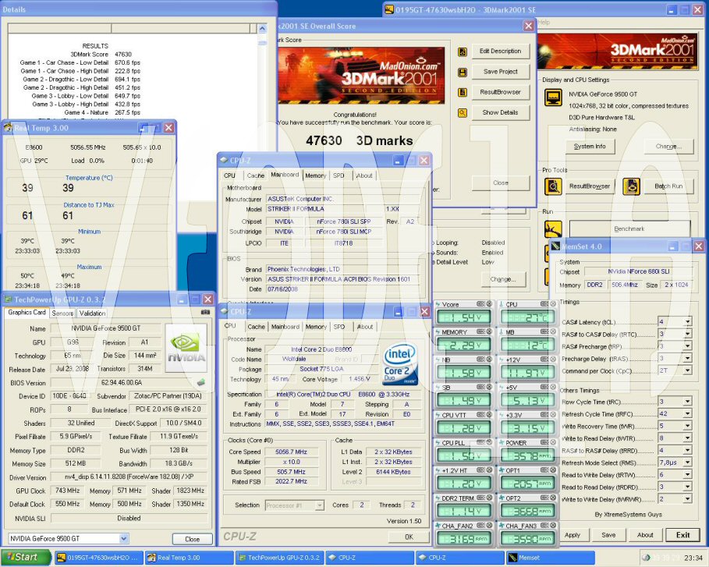This screenshot has height=567, width=709.
Task: Click the Exit button in MemSet
Action: pos(682,535)
